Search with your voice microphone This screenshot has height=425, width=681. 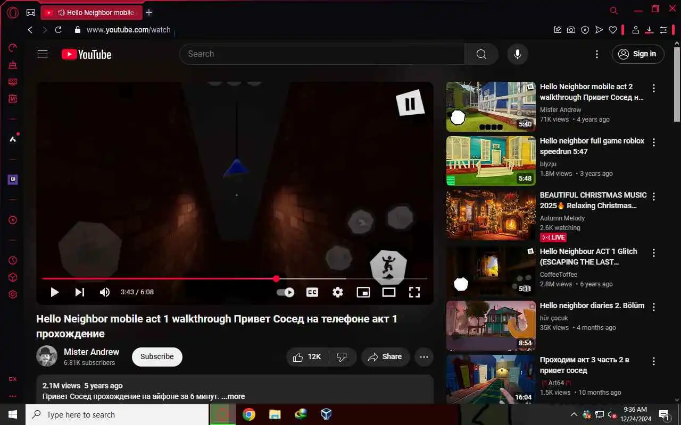point(517,54)
